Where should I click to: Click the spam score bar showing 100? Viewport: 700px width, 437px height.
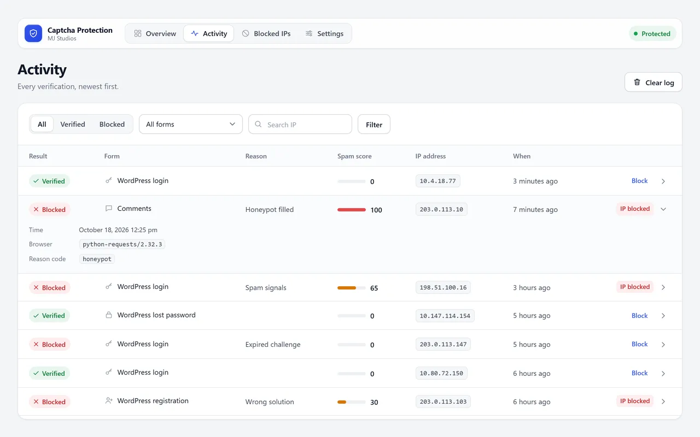[x=352, y=210]
